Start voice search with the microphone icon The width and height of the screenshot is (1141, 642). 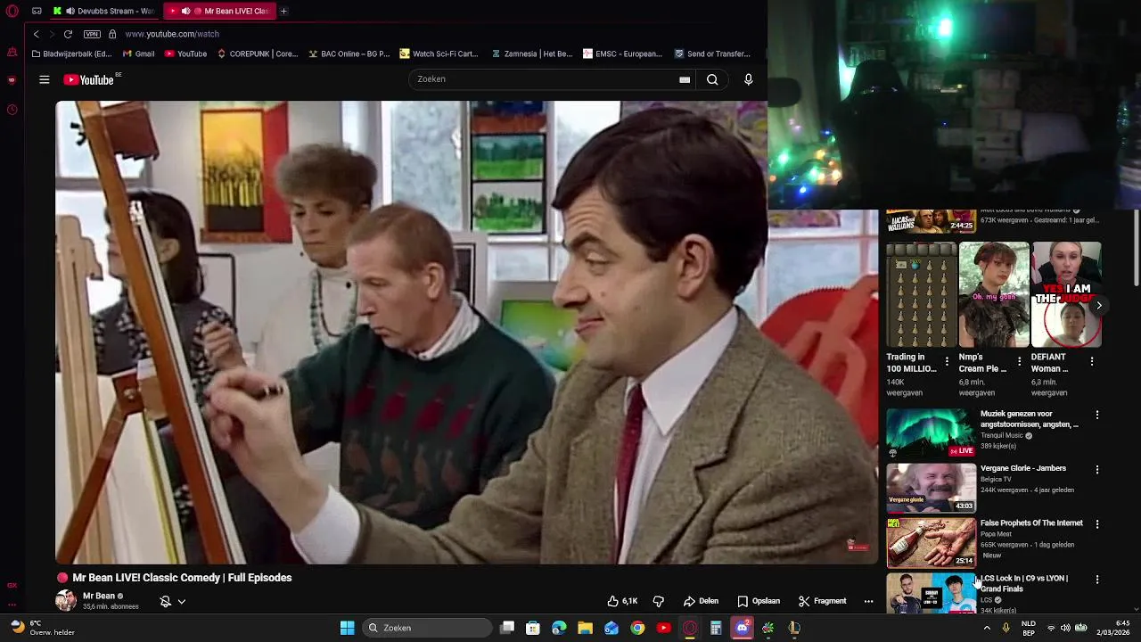click(x=748, y=79)
